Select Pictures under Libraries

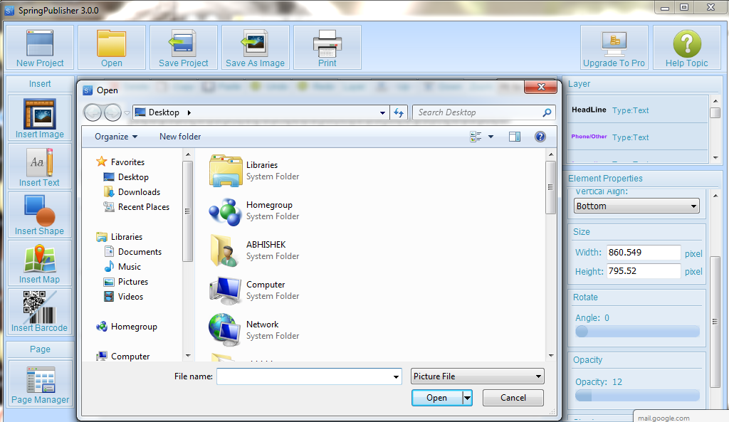(126, 282)
